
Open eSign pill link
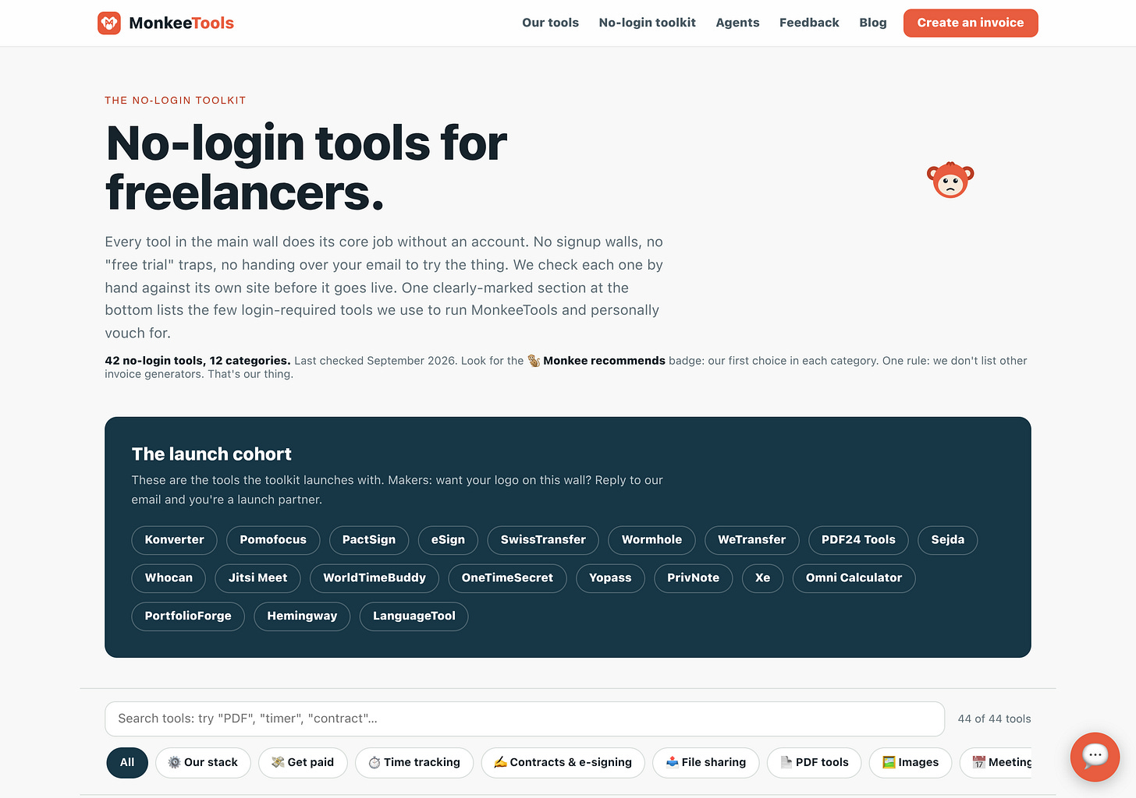point(448,539)
